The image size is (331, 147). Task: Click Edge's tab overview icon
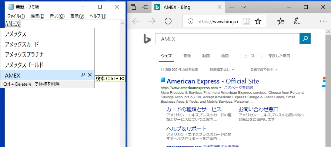133,7
